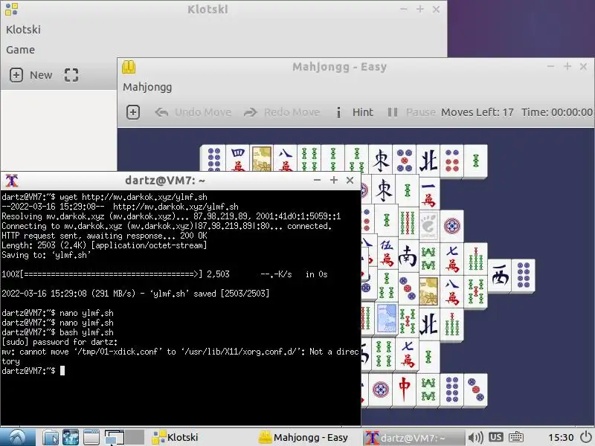Click the Redo Move arrow icon in Mahjongg
Viewport: 595px width, 446px height.
click(251, 112)
